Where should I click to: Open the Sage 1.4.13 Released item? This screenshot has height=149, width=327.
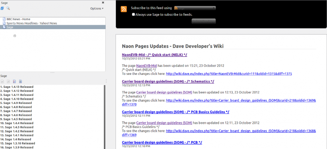(x=17, y=87)
